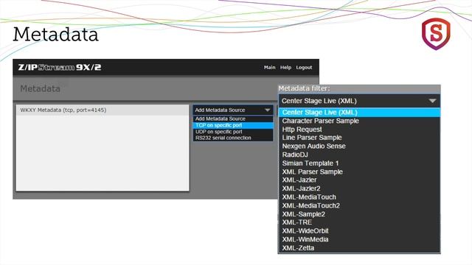Screen dimensions: 472x265
Task: Select XML-Jazler2 filter
Action: pyautogui.click(x=359, y=188)
